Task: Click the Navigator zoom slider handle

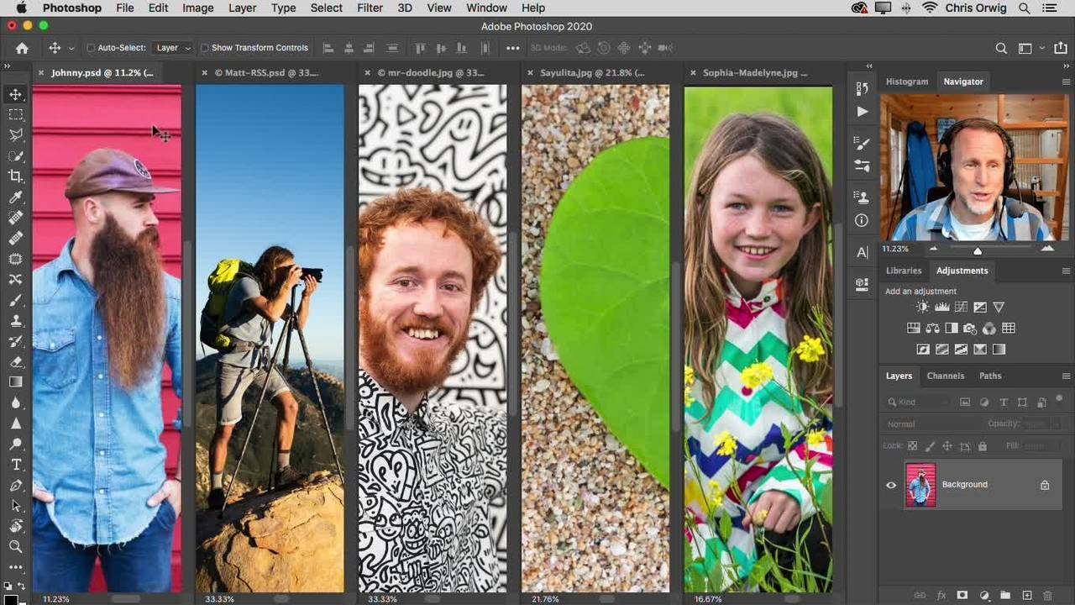Action: [977, 250]
